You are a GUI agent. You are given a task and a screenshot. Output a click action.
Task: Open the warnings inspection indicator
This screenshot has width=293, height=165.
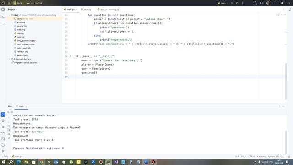[x=278, y=15]
